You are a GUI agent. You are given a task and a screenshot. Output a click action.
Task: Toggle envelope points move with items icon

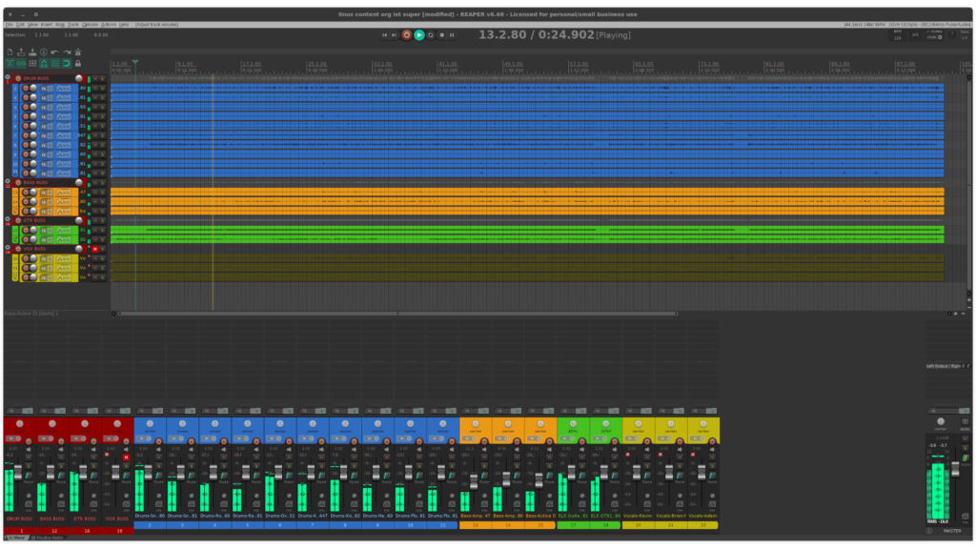pos(44,64)
